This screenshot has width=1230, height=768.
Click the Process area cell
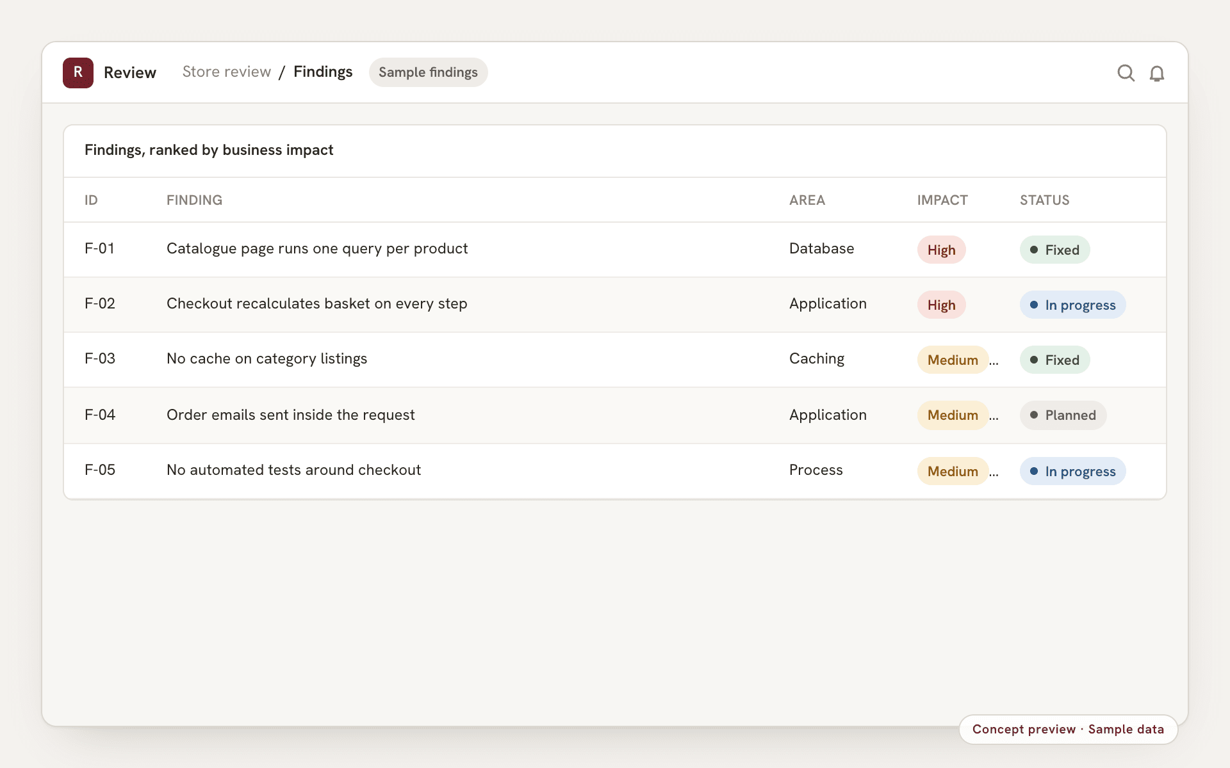(x=816, y=470)
